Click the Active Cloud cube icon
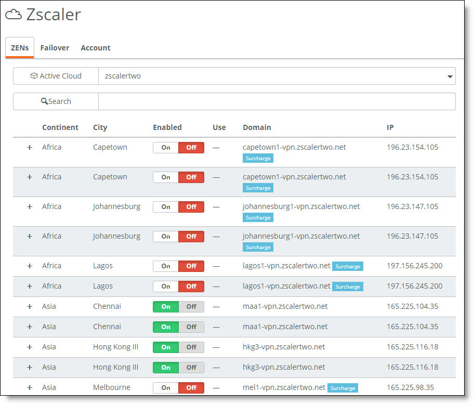The height and width of the screenshot is (404, 473). 34,76
